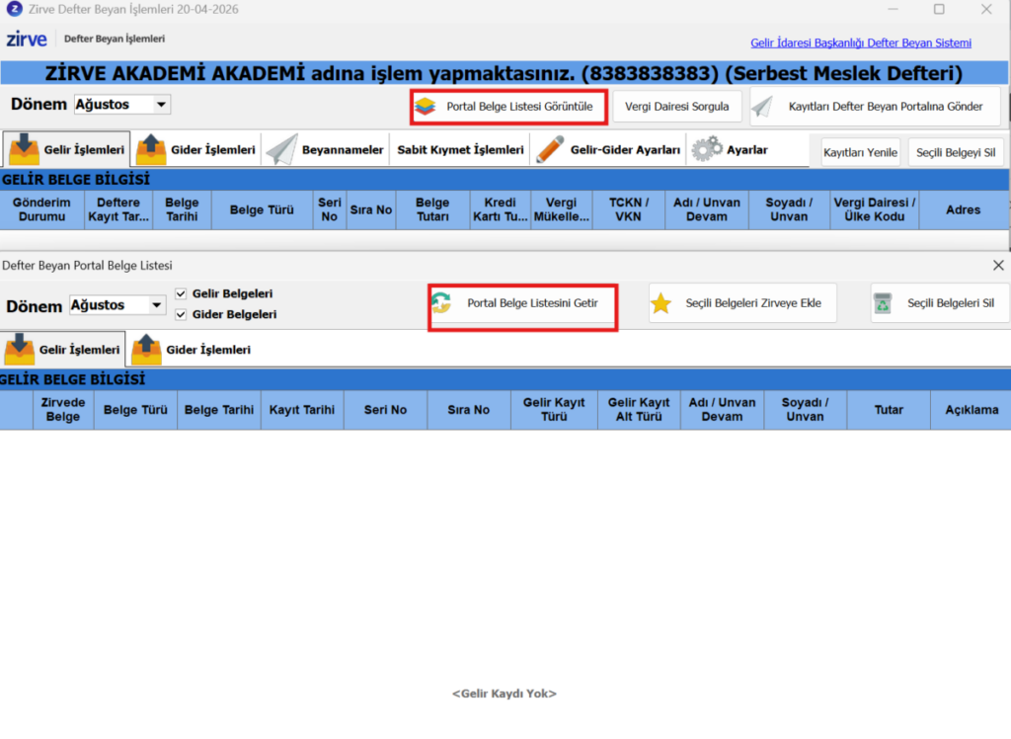Screen dimensions: 1011x739
Task: Click the Zirvede Belge column header
Action: pyautogui.click(x=63, y=410)
